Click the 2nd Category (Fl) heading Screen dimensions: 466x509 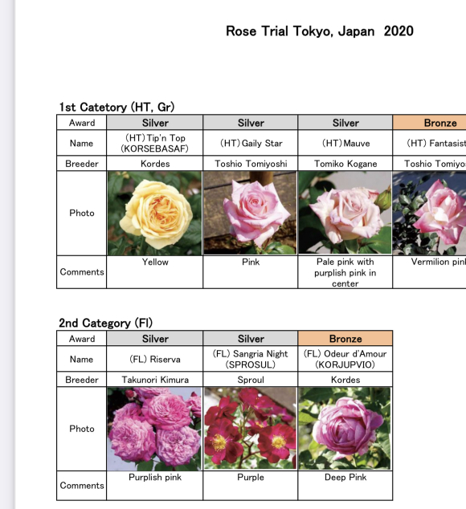(x=105, y=323)
